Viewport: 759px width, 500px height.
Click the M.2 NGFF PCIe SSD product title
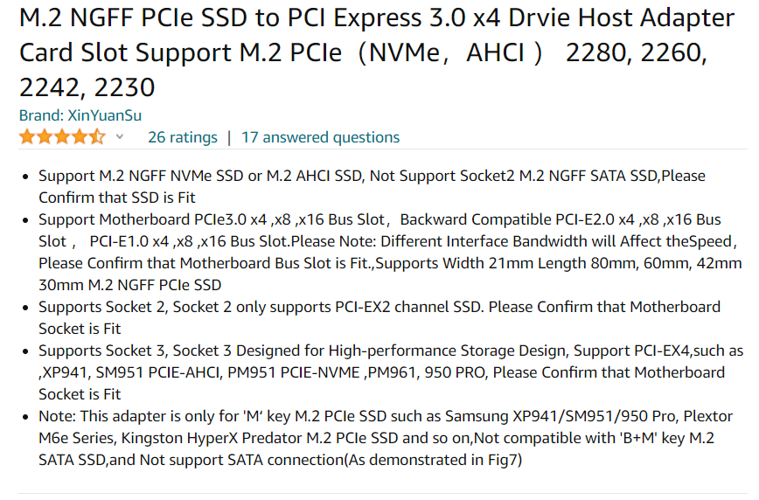pyautogui.click(x=377, y=52)
